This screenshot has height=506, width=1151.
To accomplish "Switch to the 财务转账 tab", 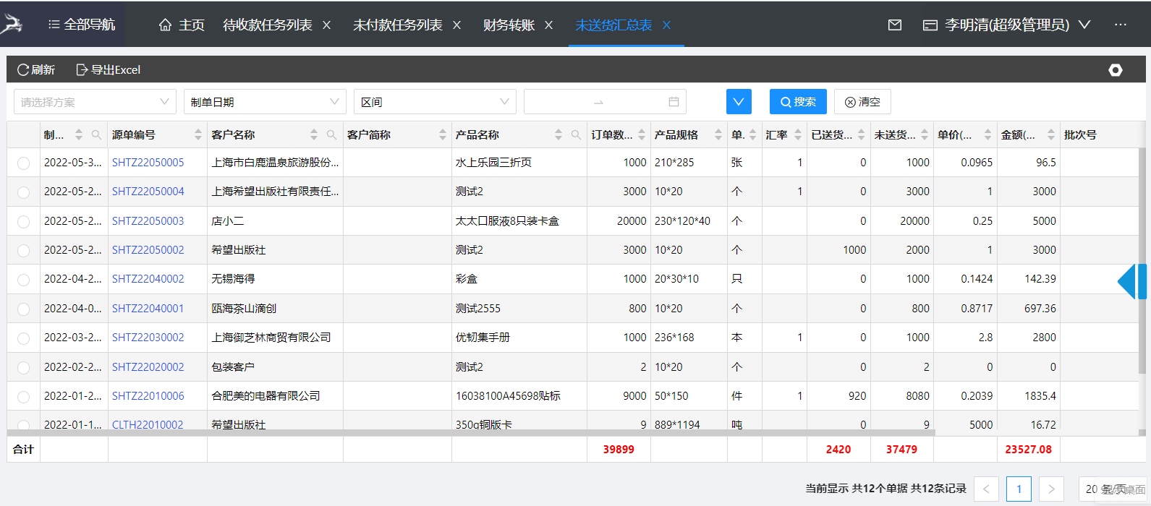I will 509,25.
